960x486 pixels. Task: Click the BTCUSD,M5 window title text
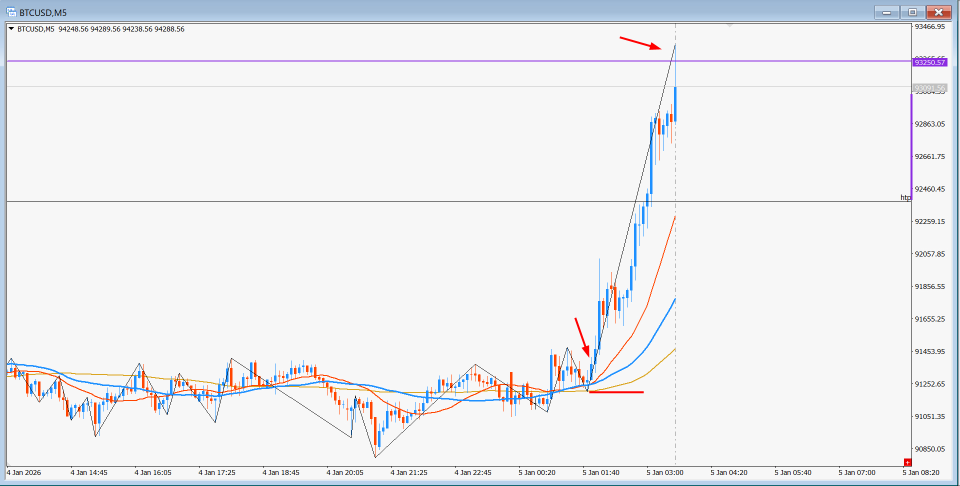tap(43, 12)
